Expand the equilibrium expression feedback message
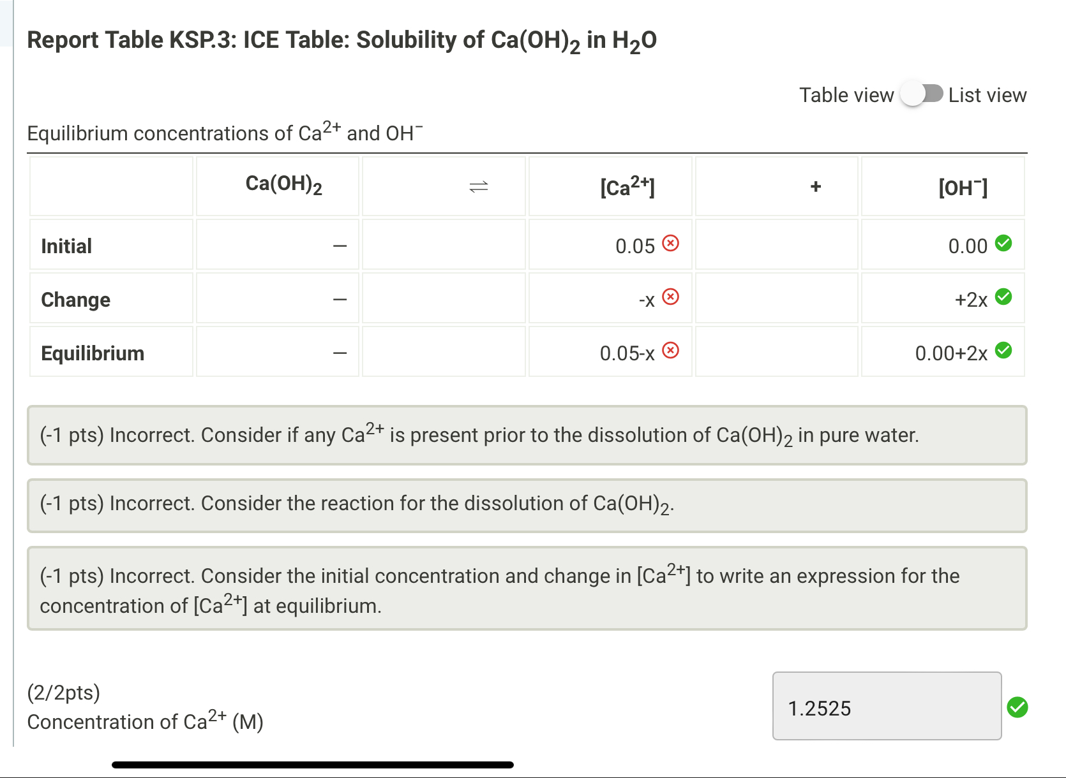 (527, 588)
